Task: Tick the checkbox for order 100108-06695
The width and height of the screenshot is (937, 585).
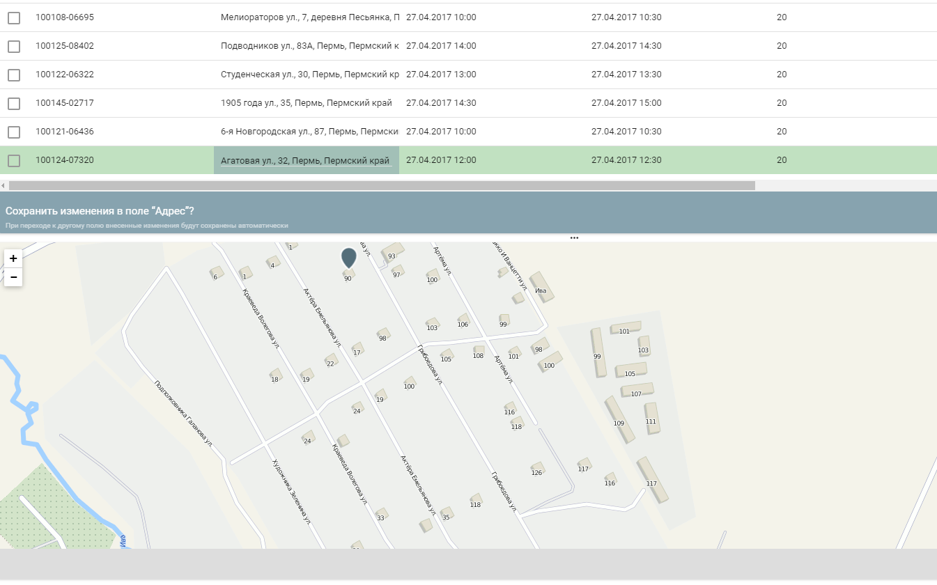Action: pyautogui.click(x=14, y=17)
